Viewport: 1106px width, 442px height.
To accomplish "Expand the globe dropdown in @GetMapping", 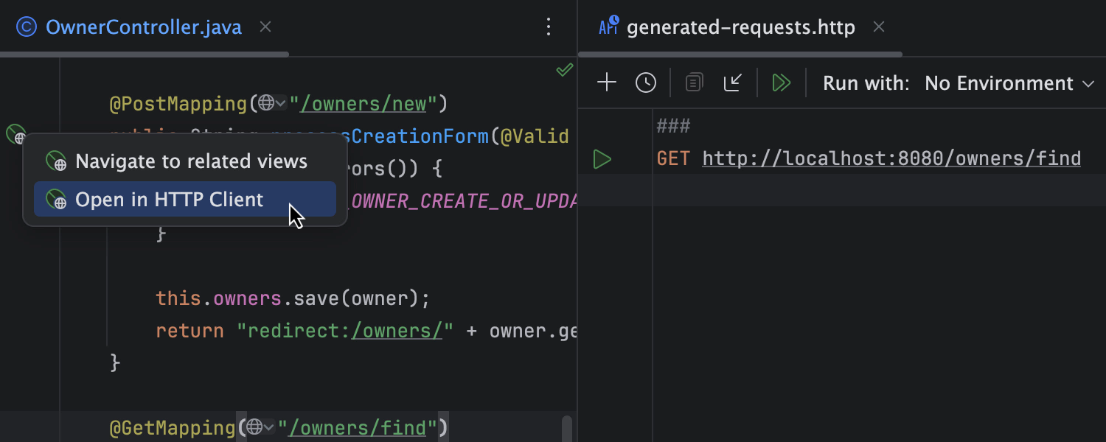I will (x=260, y=427).
